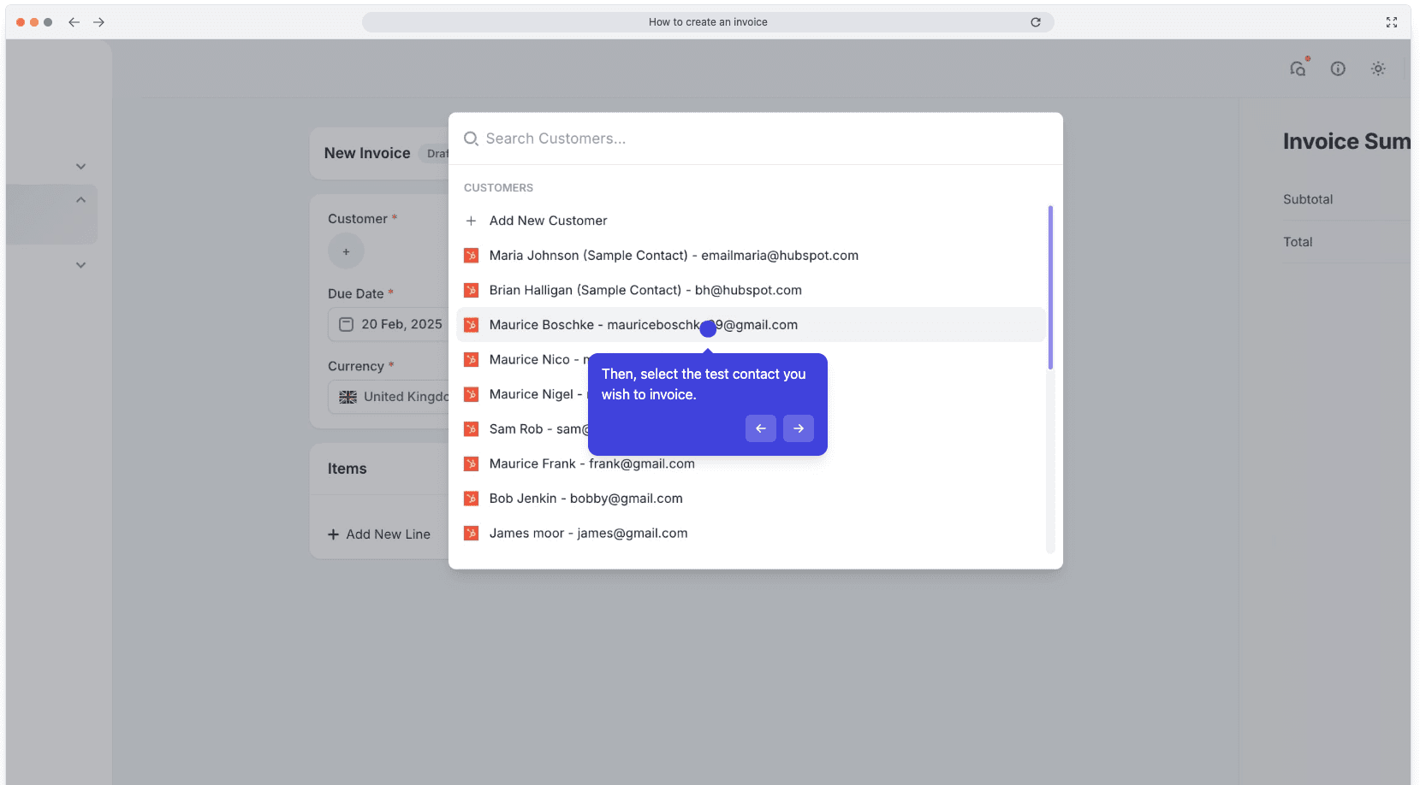
Task: Click HubSpot icon next to Maurice Frank
Action: [471, 463]
